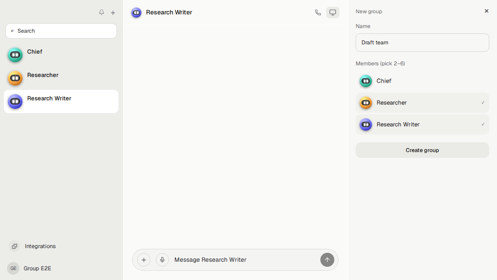Send message with the arrow button
Image resolution: width=497 pixels, height=280 pixels.
[327, 260]
